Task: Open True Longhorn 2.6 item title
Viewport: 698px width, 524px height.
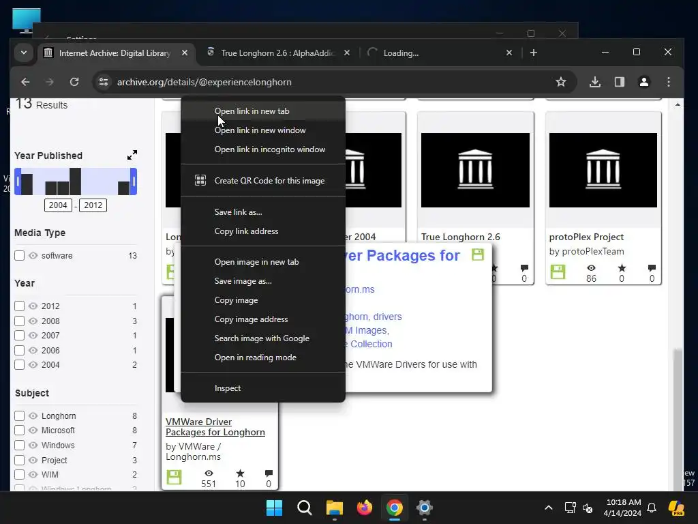Action: click(x=461, y=237)
